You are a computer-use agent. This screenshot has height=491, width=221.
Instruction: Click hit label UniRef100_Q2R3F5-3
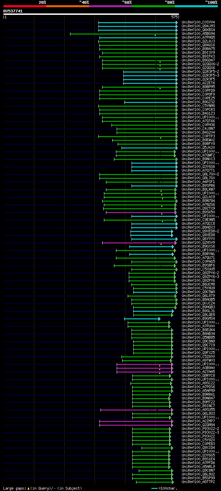(201, 75)
